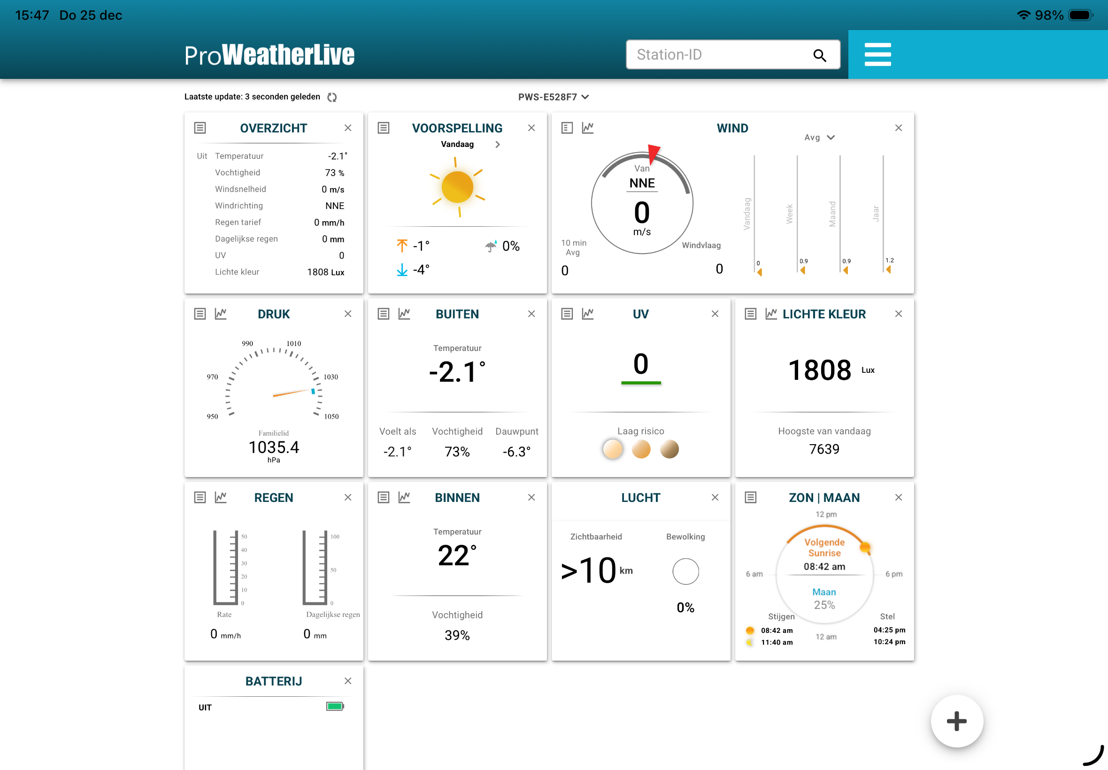
Task: Open the Avg dropdown in WIND
Action: (x=819, y=138)
